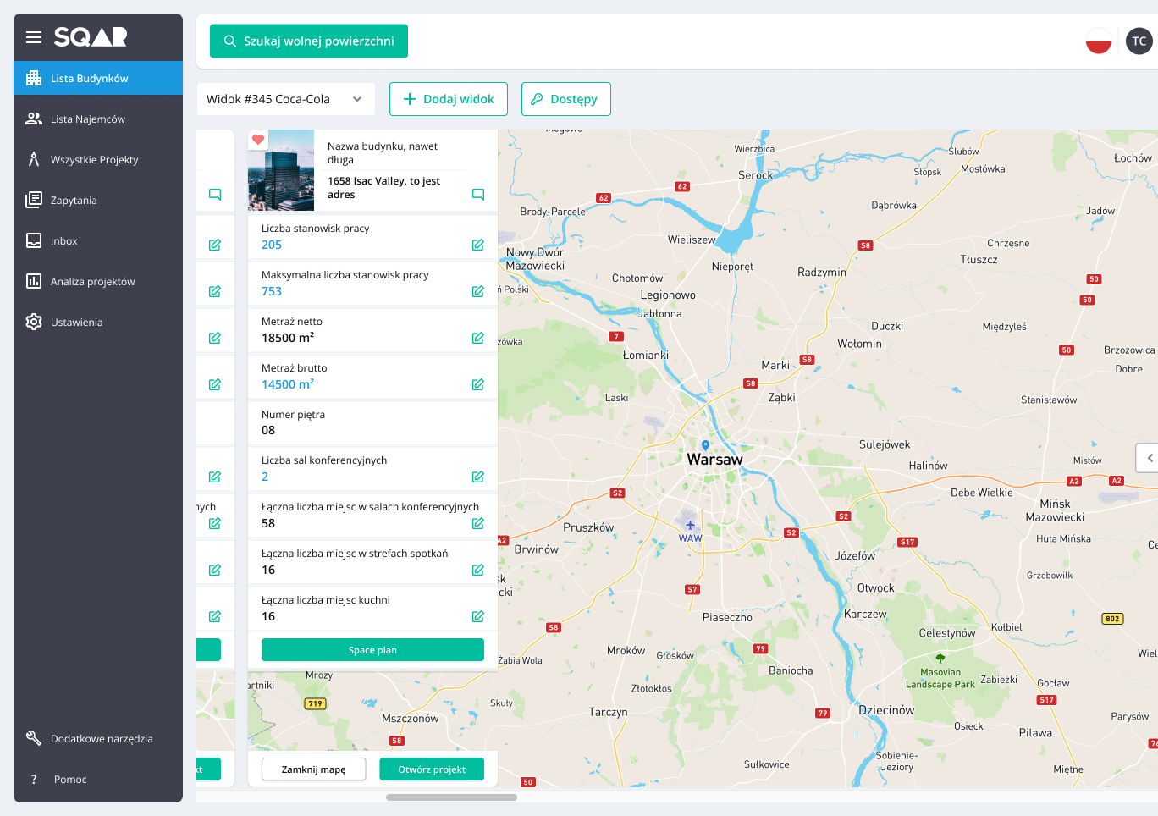Switch language using the Polish flag icon
1158x816 pixels.
coord(1099,41)
